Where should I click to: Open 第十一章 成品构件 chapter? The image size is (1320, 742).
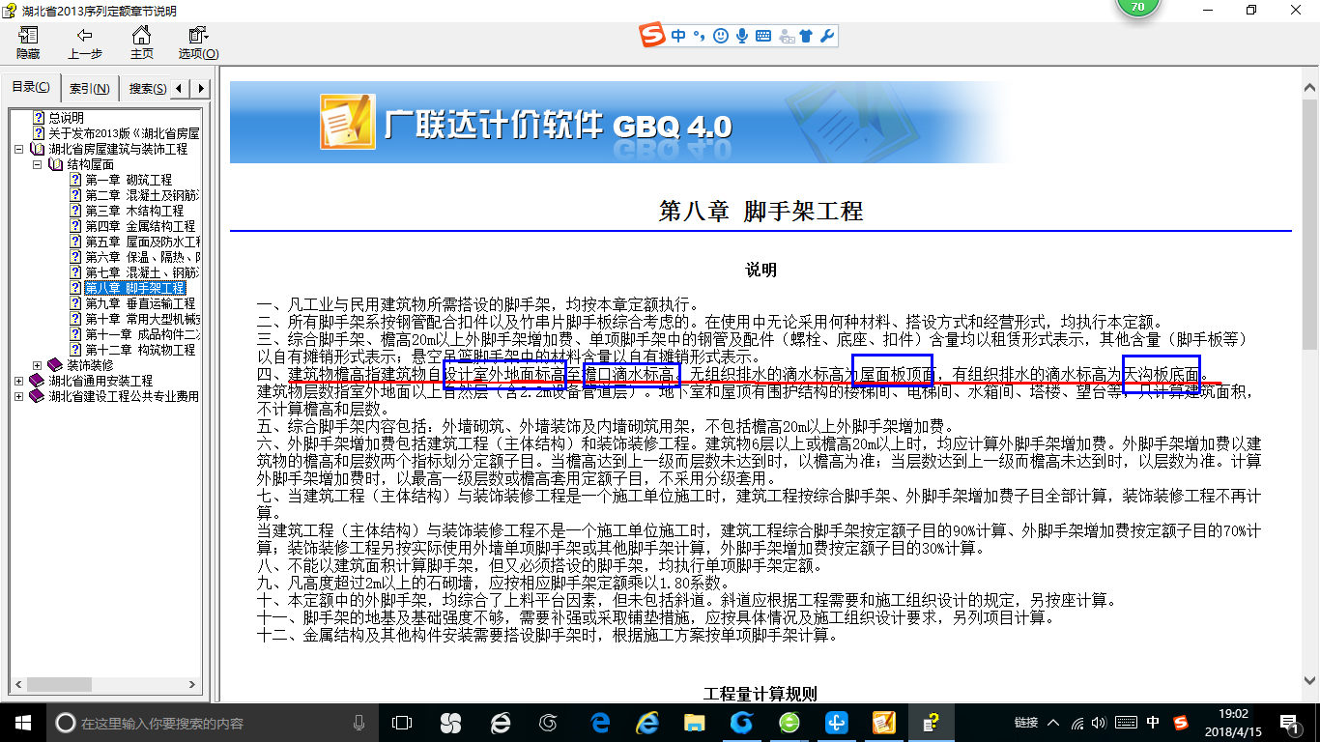pos(142,334)
